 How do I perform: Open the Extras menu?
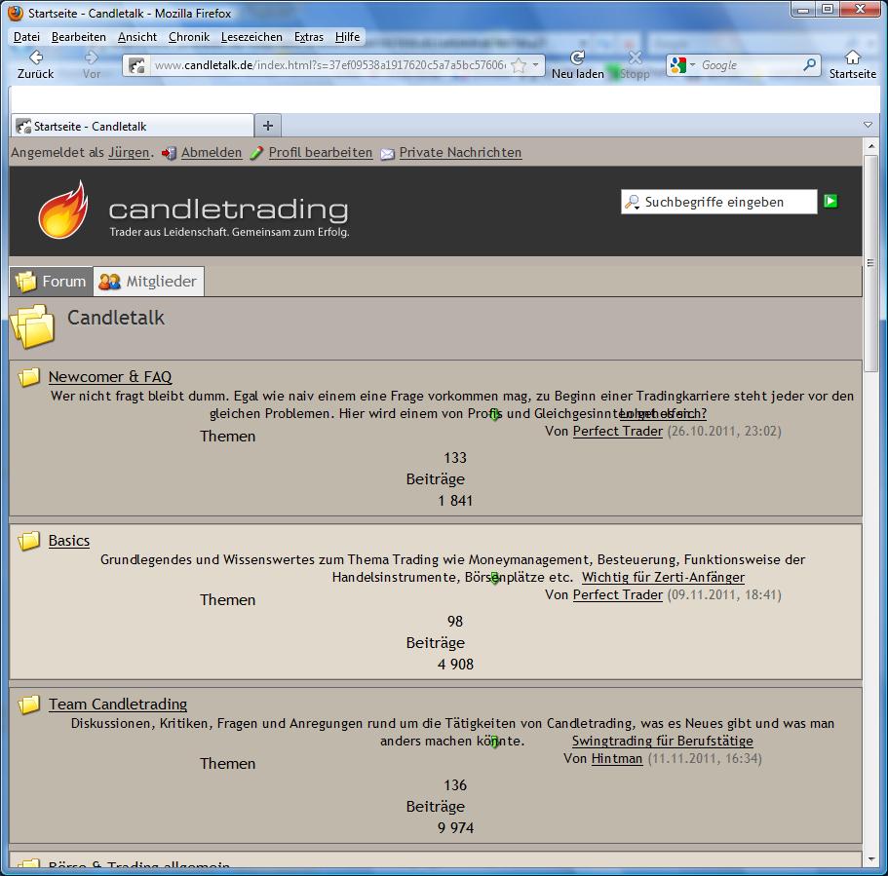tap(309, 37)
